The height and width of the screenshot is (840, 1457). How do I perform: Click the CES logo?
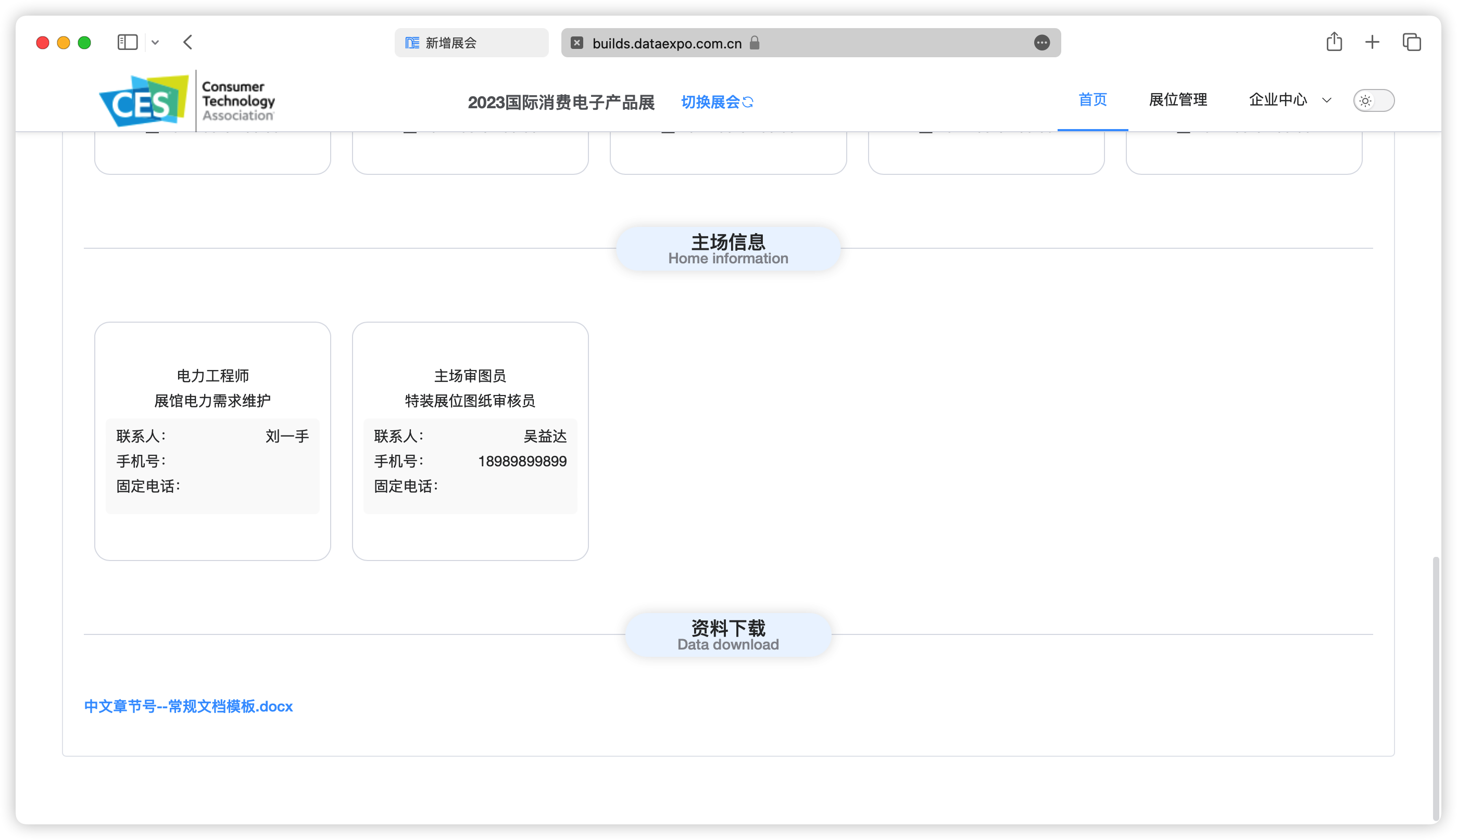[x=187, y=100]
